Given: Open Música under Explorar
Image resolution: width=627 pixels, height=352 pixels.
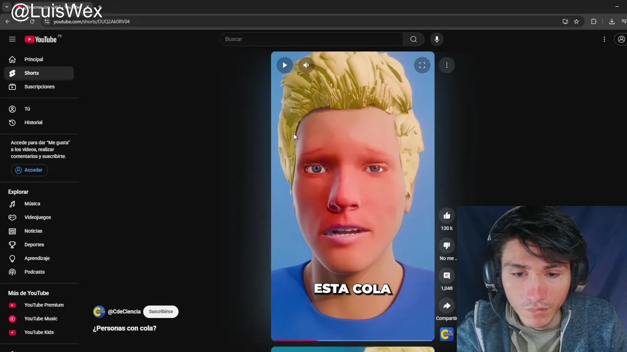Looking at the screenshot, I should coord(39,203).
